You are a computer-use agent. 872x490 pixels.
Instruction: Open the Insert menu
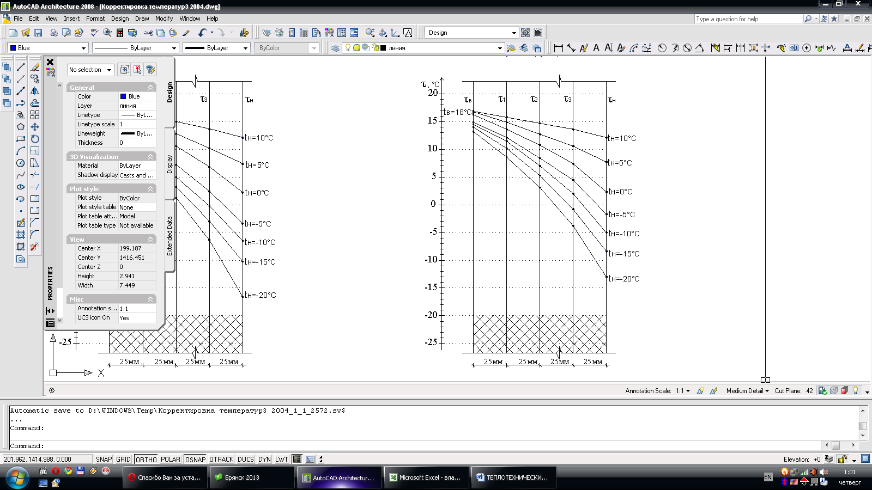(71, 19)
